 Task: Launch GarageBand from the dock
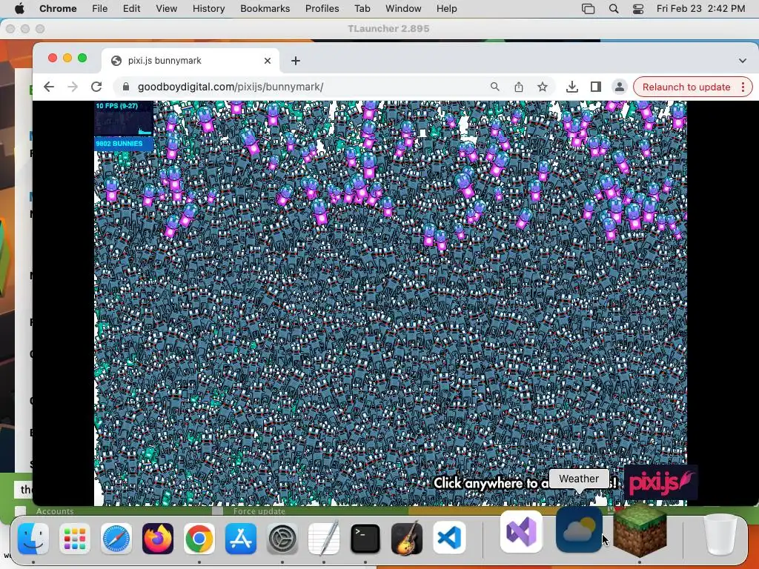407,538
